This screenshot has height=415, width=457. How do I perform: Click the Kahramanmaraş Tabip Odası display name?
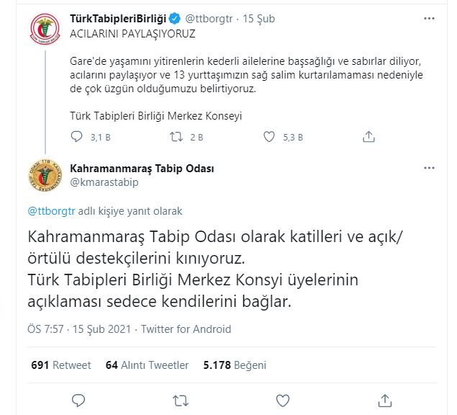coord(142,169)
